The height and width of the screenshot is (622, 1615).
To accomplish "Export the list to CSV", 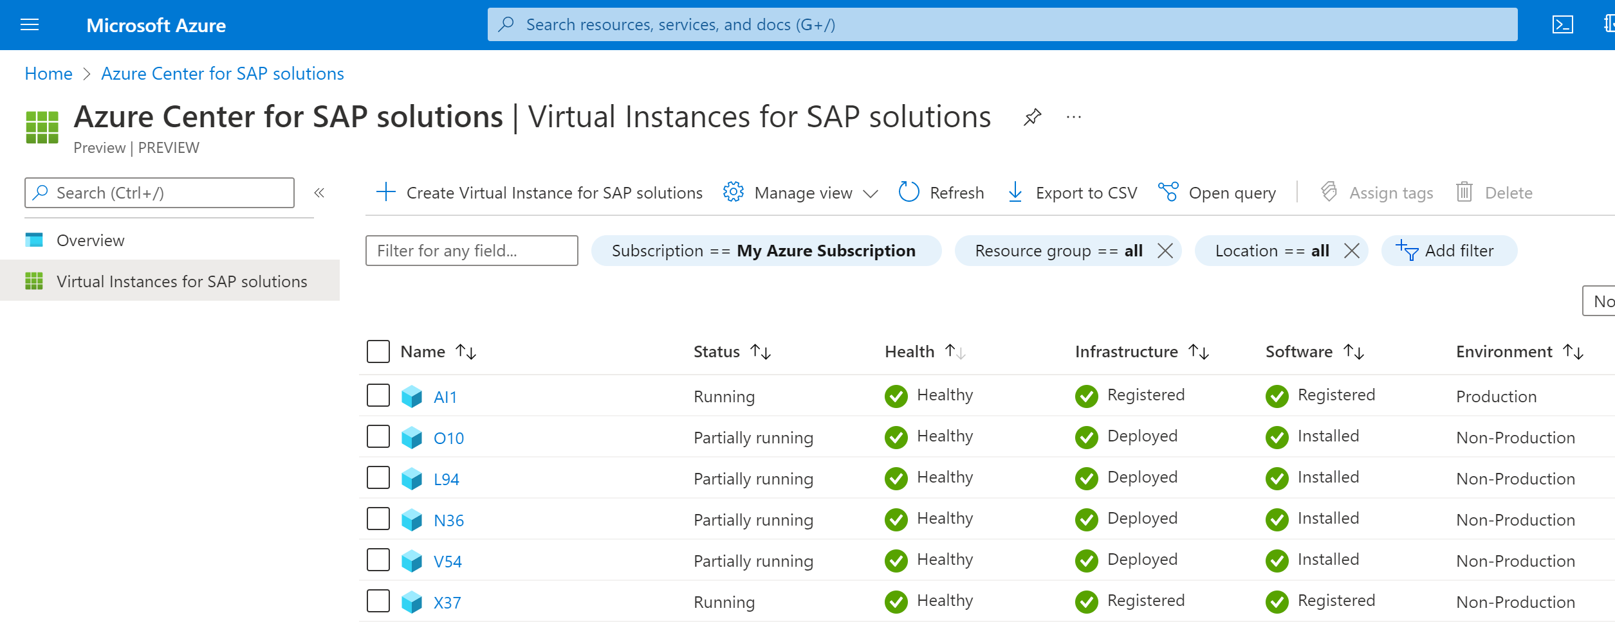I will tap(1072, 193).
